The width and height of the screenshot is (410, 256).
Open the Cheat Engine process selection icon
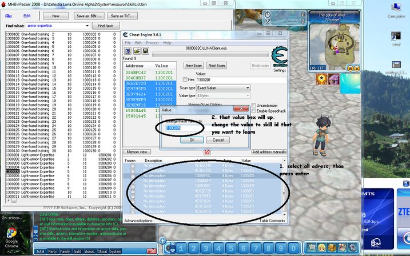[128, 51]
